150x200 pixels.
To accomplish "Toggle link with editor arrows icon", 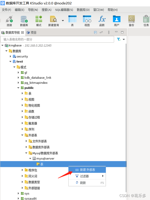I will 101,32.
